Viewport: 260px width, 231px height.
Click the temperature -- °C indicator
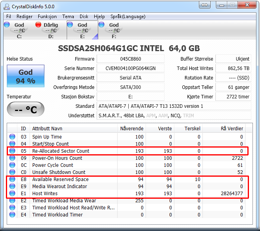(26, 109)
